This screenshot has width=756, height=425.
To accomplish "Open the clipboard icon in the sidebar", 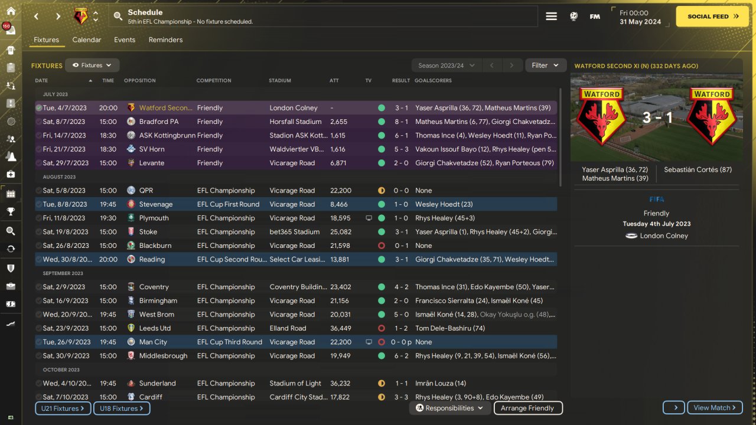I will pos(11,68).
